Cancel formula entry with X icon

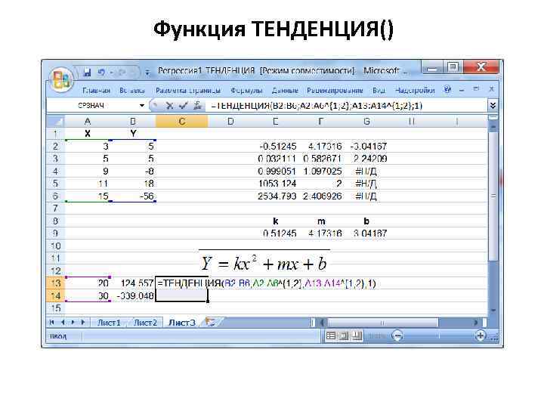169,106
